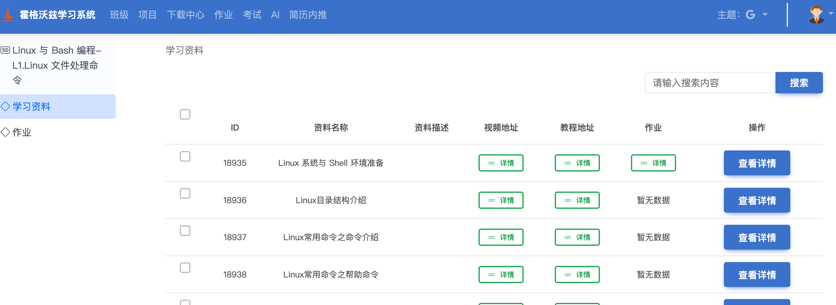
Task: Open the 项目 menu
Action: pyautogui.click(x=148, y=15)
